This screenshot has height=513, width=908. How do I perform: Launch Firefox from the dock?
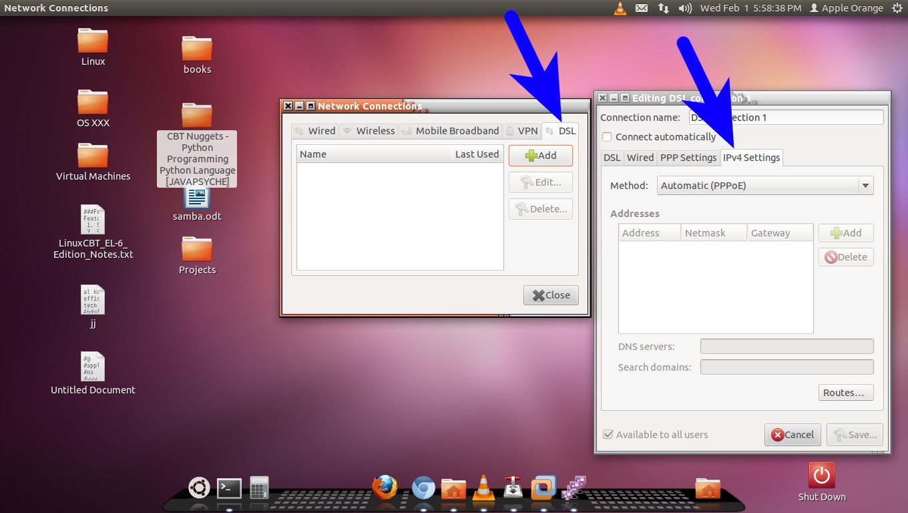(x=385, y=488)
